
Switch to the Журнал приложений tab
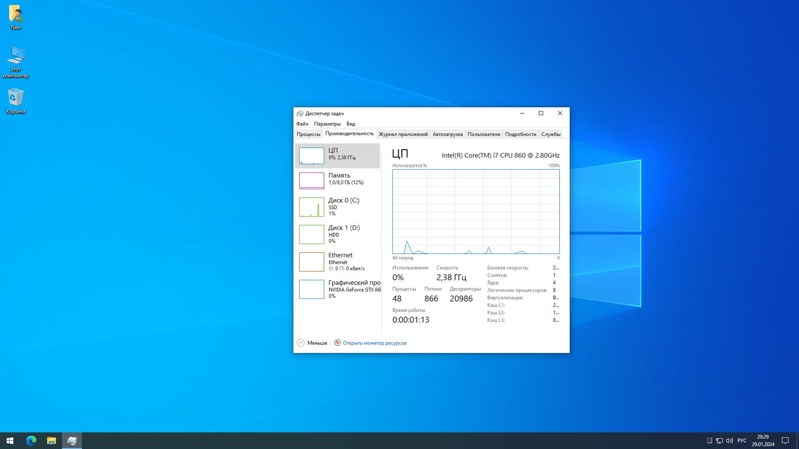pyautogui.click(x=403, y=134)
